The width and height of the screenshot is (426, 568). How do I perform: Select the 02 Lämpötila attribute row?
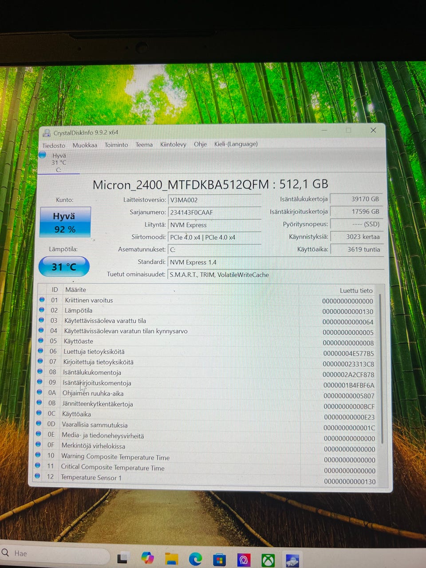(207, 311)
